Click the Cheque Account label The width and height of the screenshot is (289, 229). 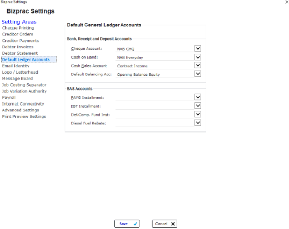click(87, 48)
